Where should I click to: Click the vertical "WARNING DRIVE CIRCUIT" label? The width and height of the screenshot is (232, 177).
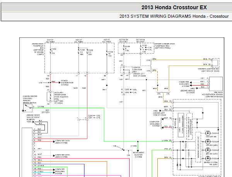198,147
